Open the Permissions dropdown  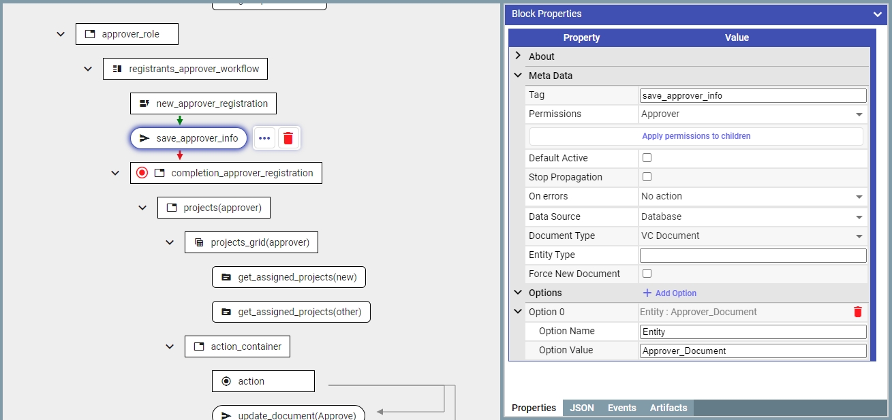[x=752, y=114]
